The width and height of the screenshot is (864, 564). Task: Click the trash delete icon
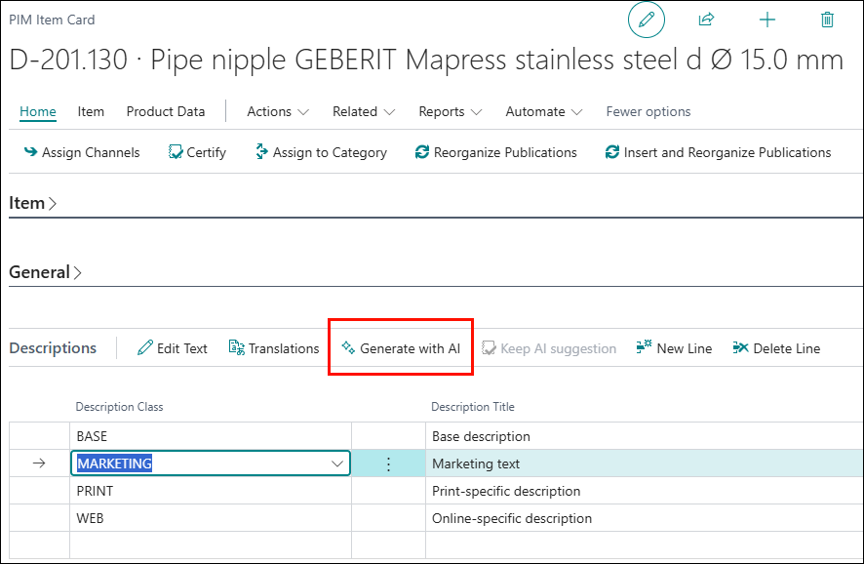(x=827, y=20)
